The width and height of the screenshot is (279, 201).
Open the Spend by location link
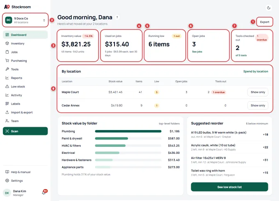point(256,71)
